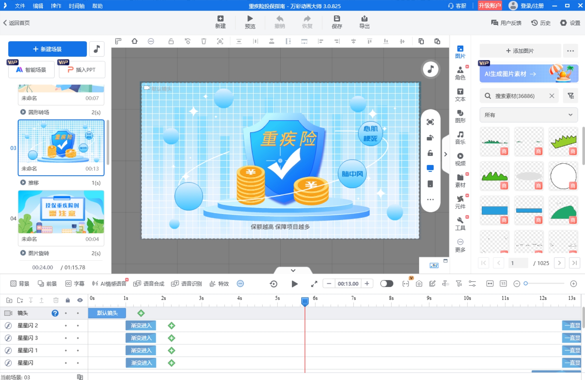Open the 角色 (character) panel
585x380 pixels.
(460, 74)
